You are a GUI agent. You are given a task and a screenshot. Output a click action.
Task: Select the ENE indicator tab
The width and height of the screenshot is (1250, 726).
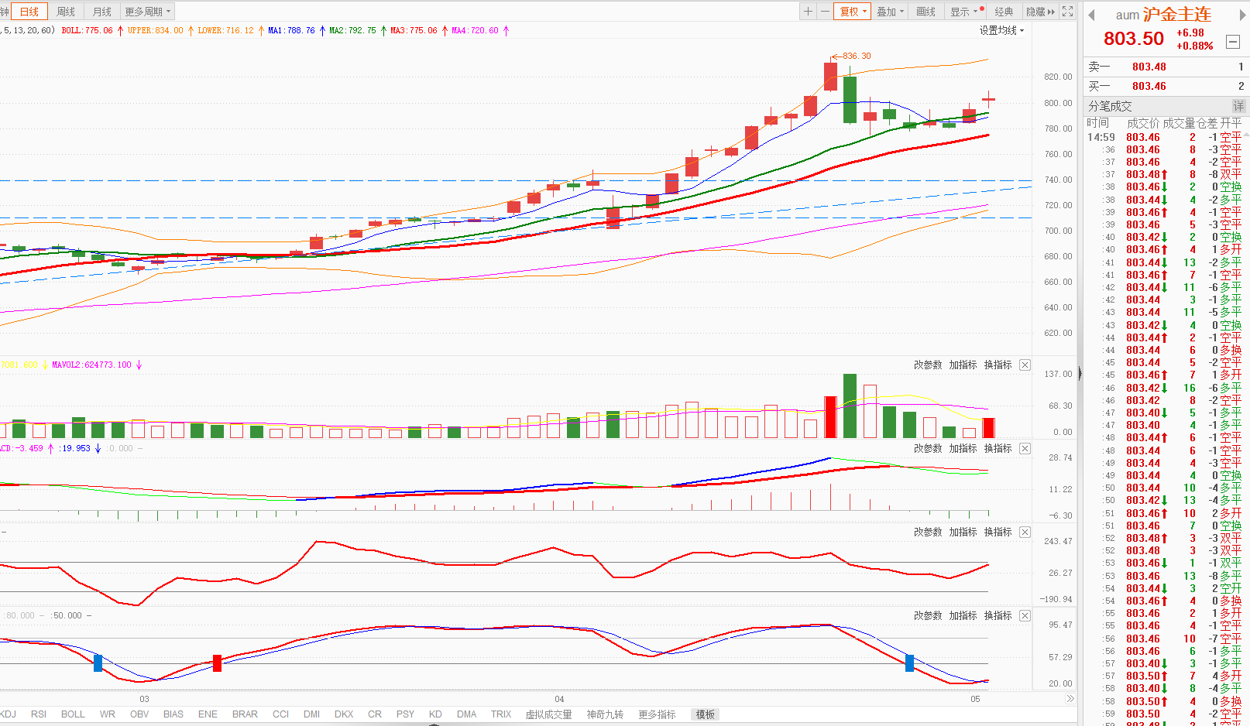208,714
